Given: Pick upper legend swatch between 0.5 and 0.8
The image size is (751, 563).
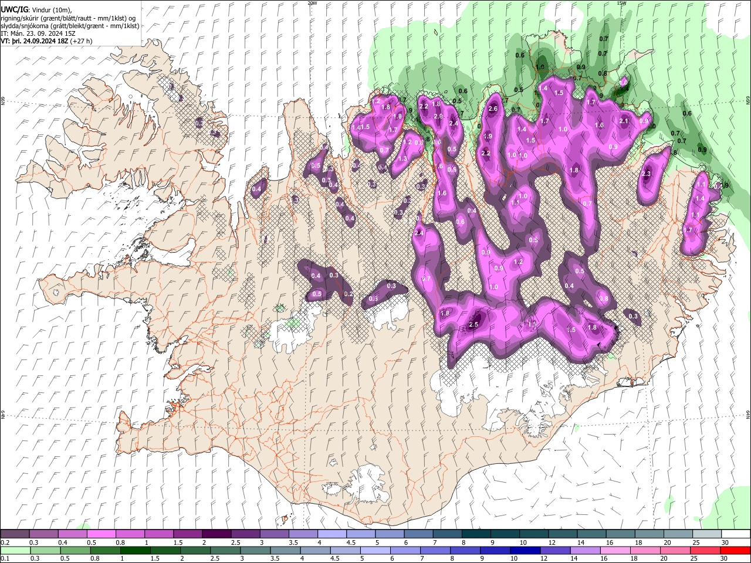Looking at the screenshot, I should pos(101,534).
